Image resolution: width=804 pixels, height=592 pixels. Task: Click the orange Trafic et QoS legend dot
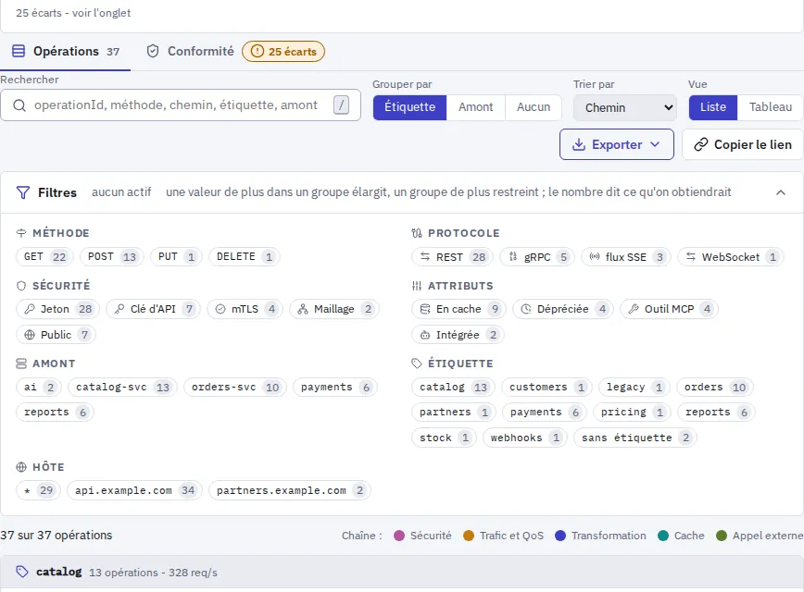[468, 536]
